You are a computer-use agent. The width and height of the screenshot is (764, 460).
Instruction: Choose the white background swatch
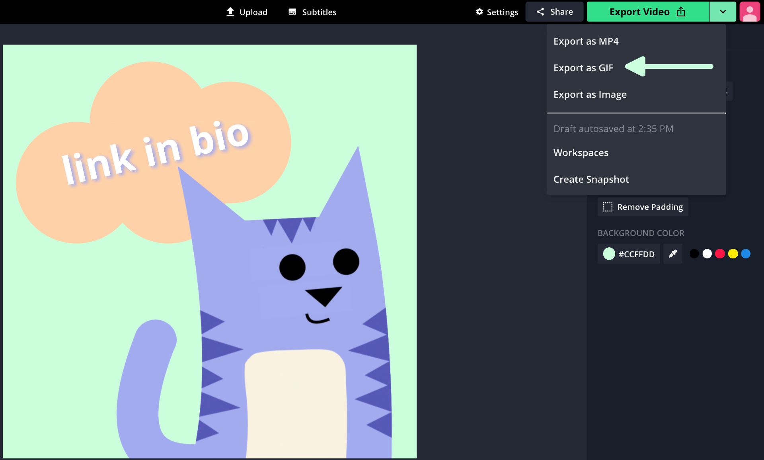(707, 254)
